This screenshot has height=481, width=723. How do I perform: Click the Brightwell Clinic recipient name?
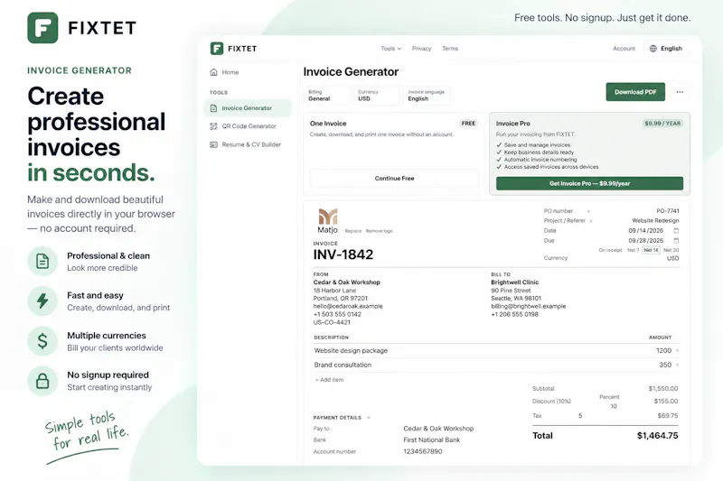514,282
